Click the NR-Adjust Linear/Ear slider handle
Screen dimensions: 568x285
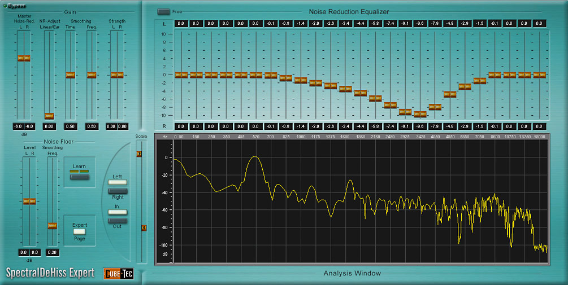pos(49,116)
